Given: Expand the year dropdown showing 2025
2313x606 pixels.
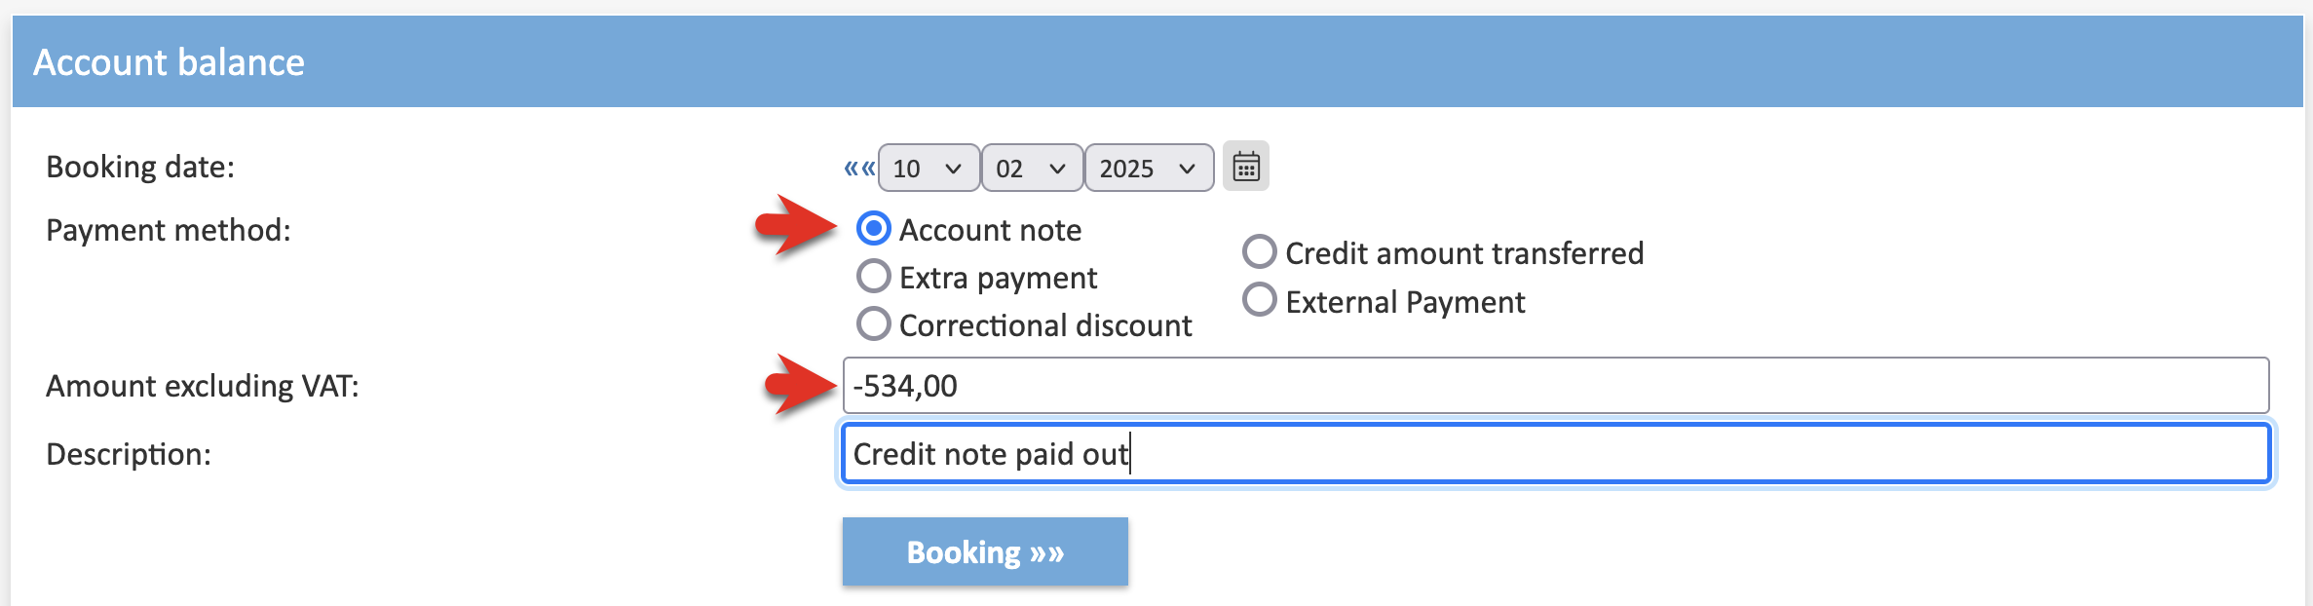Looking at the screenshot, I should (x=1149, y=168).
